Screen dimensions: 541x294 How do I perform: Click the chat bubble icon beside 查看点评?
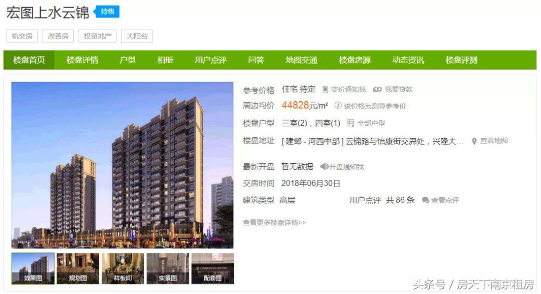coord(425,200)
